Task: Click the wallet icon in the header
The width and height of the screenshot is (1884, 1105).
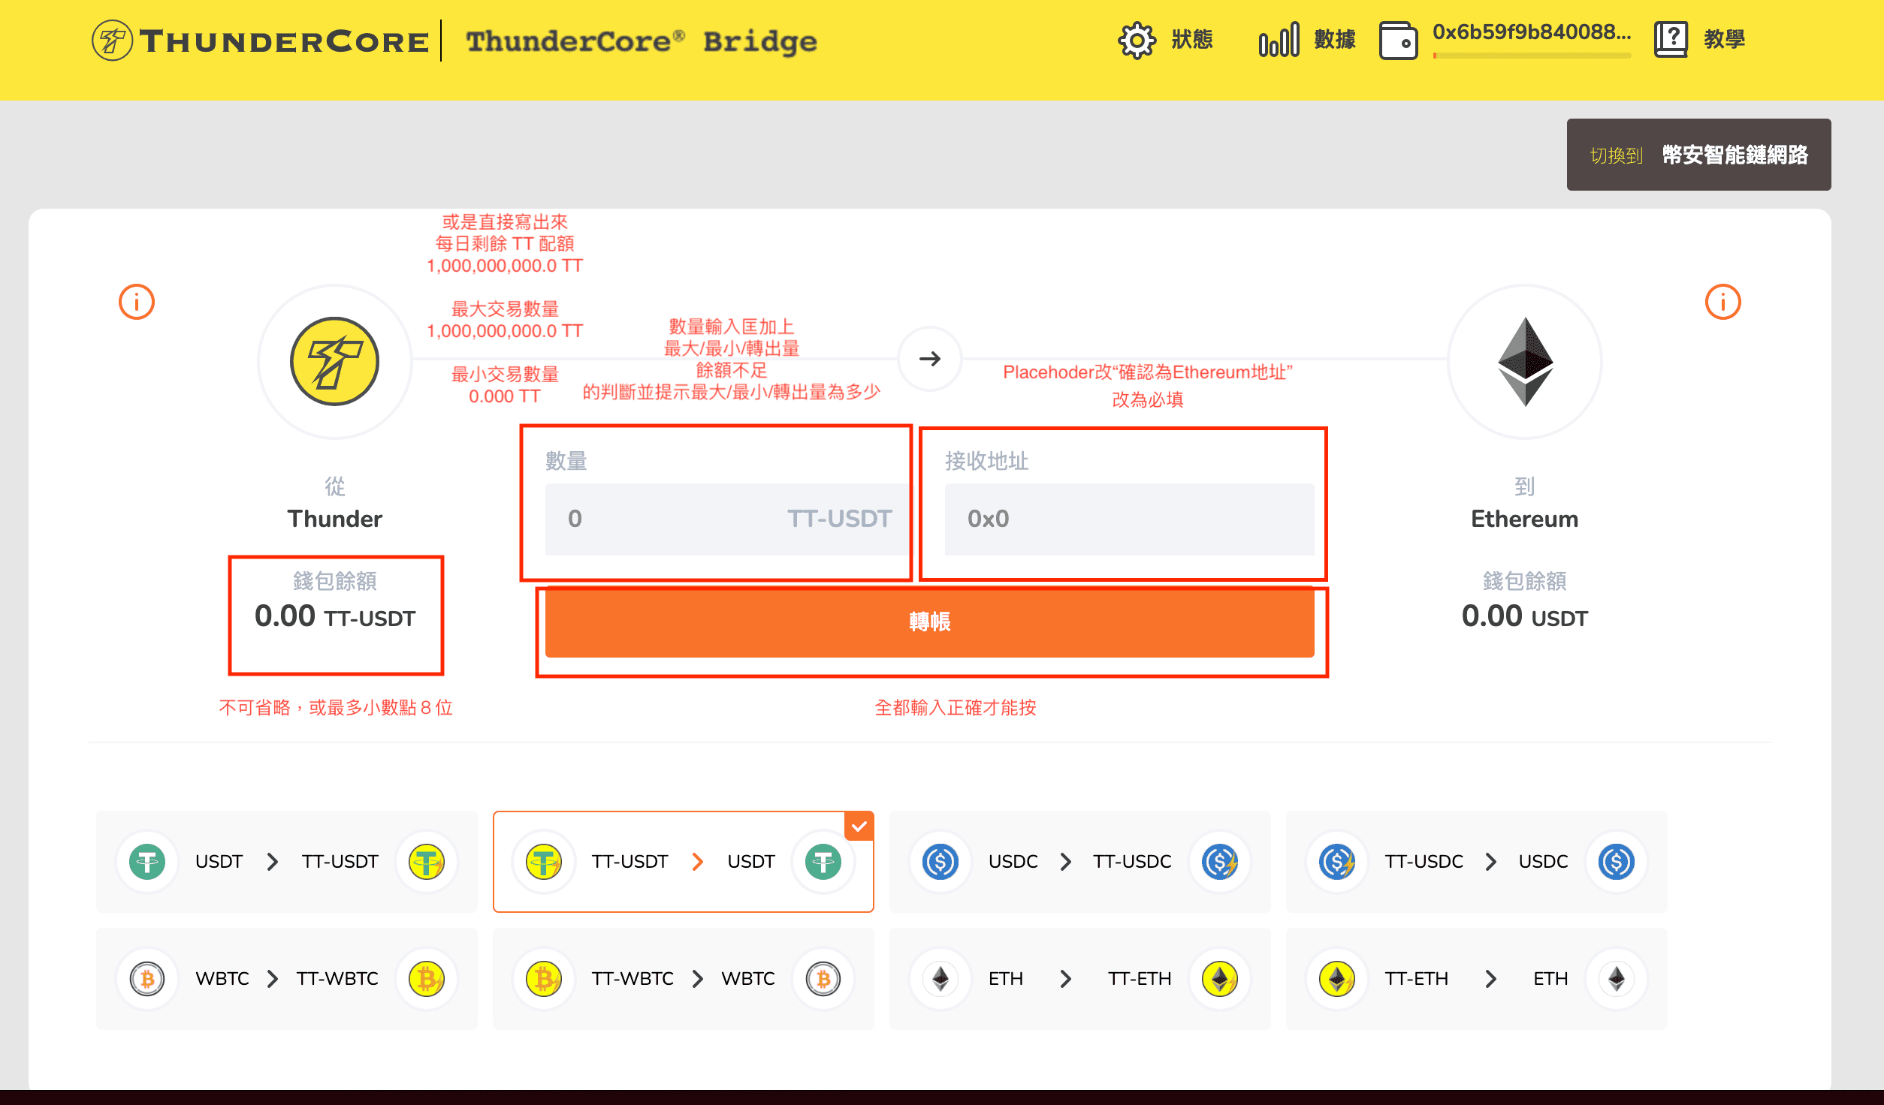Action: tap(1398, 40)
